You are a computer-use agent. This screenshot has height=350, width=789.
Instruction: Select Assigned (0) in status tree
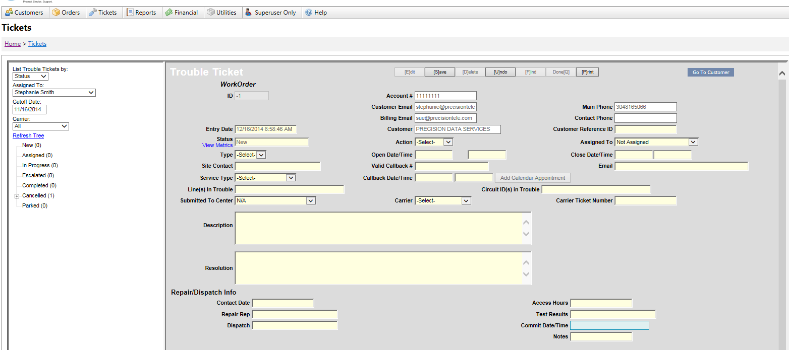pos(37,155)
